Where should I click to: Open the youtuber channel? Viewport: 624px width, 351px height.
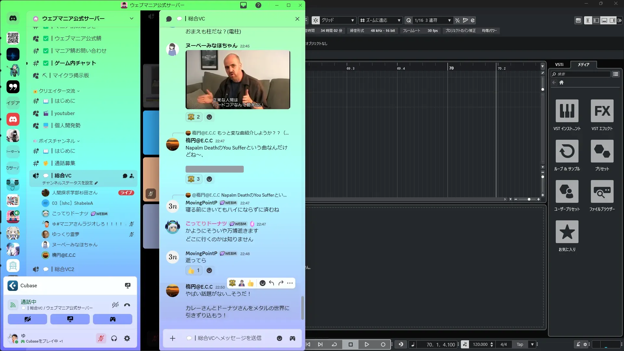[x=64, y=113]
